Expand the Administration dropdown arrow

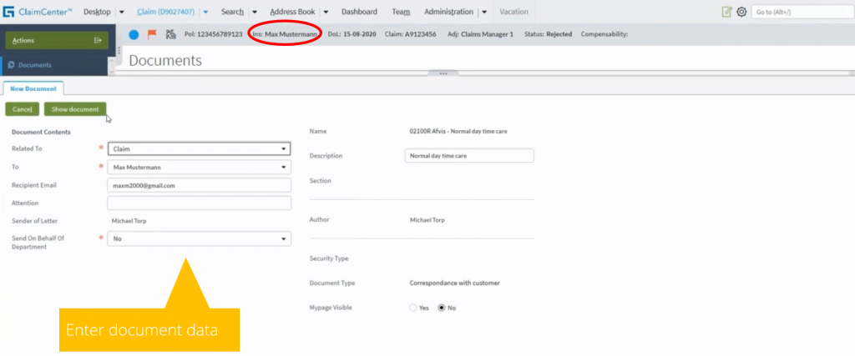pos(484,12)
